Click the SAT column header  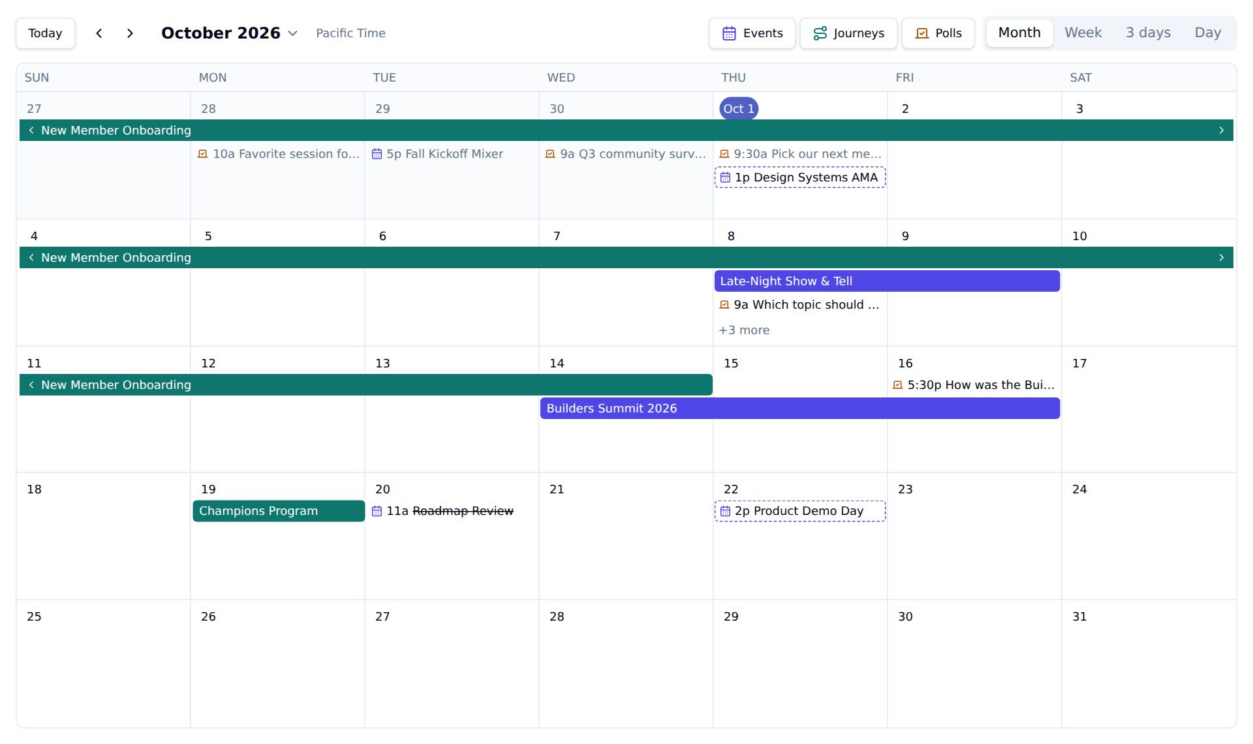pos(1081,78)
